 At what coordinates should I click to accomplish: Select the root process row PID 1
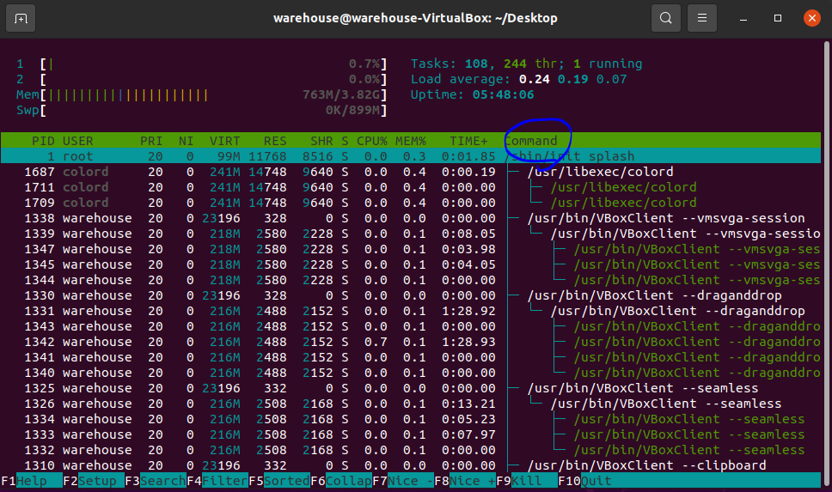tap(411, 156)
